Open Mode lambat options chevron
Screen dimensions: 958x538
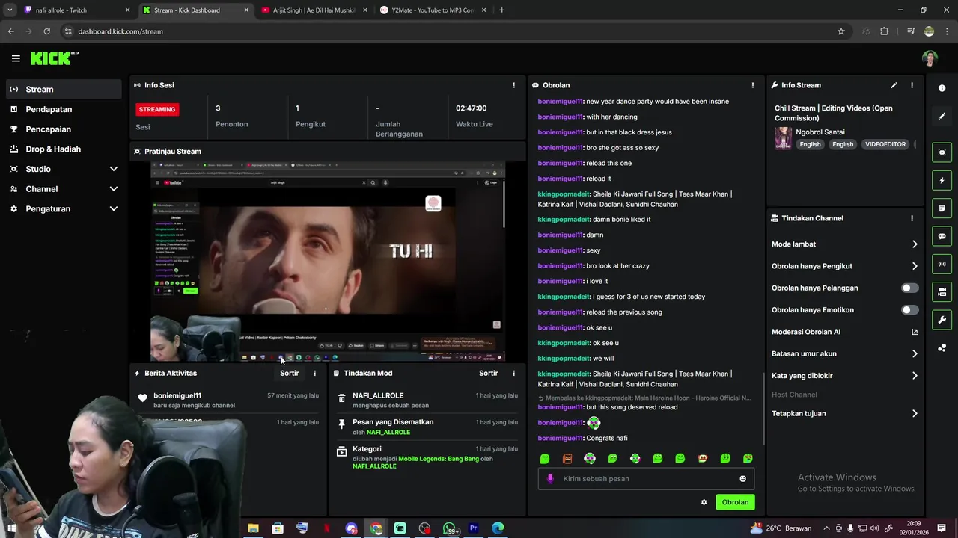(915, 244)
